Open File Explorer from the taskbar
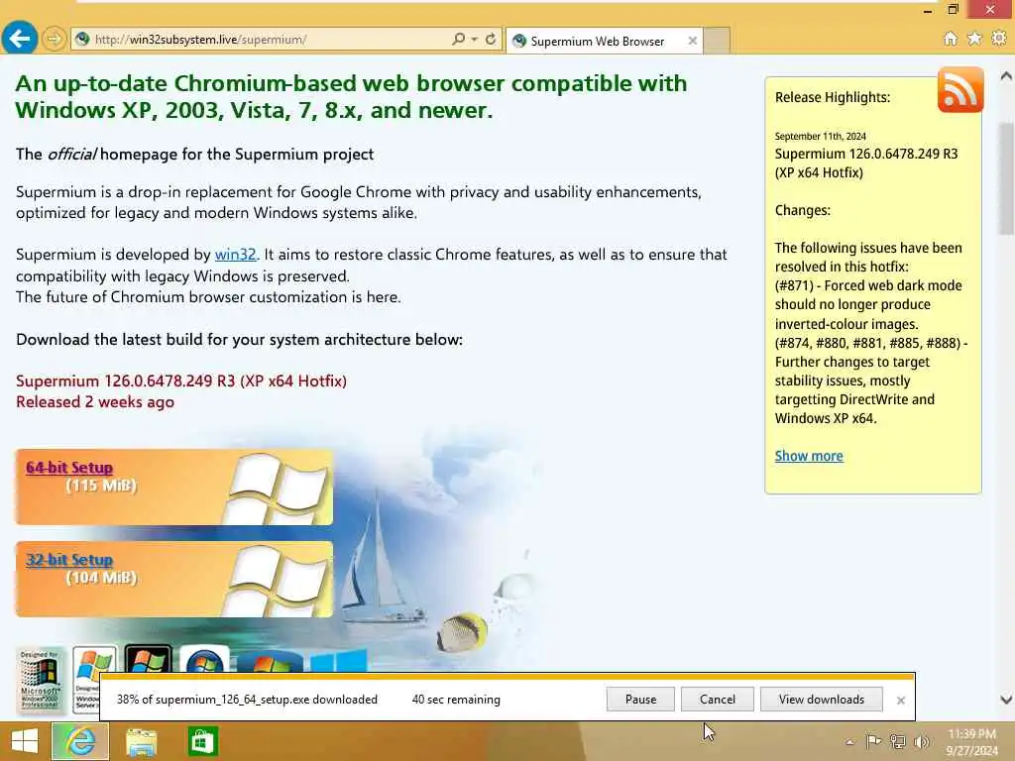This screenshot has height=761, width=1015. click(x=141, y=741)
